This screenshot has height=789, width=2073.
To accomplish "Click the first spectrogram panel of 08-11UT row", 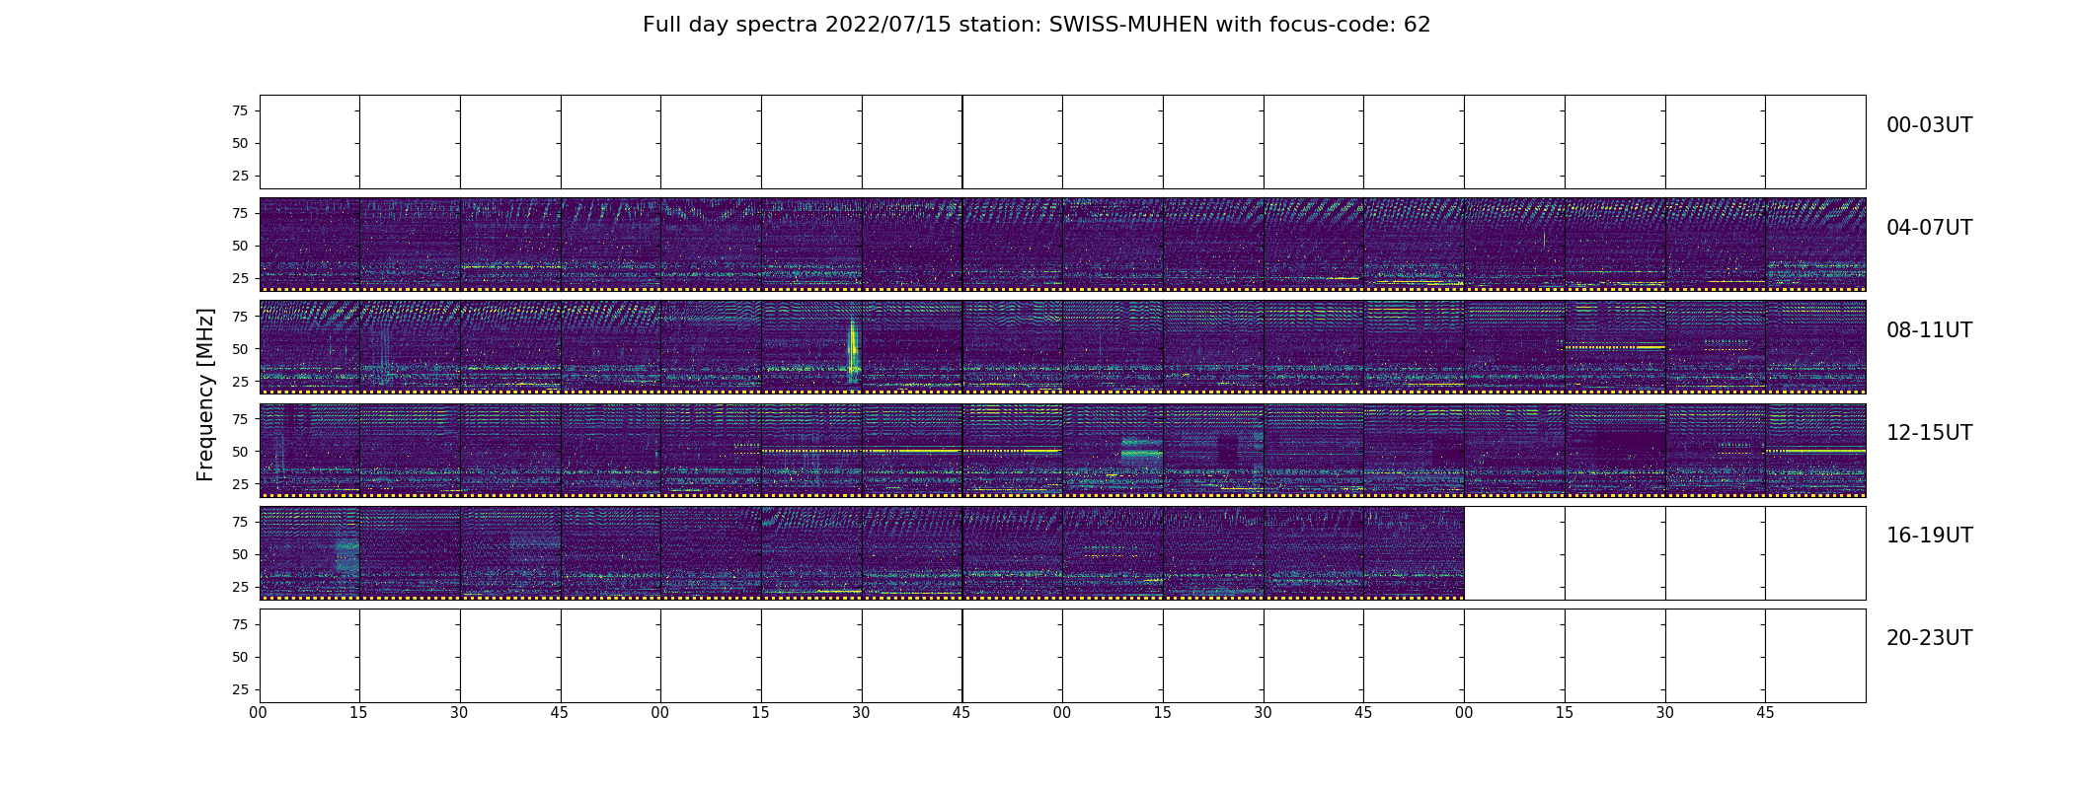I will tap(310, 347).
